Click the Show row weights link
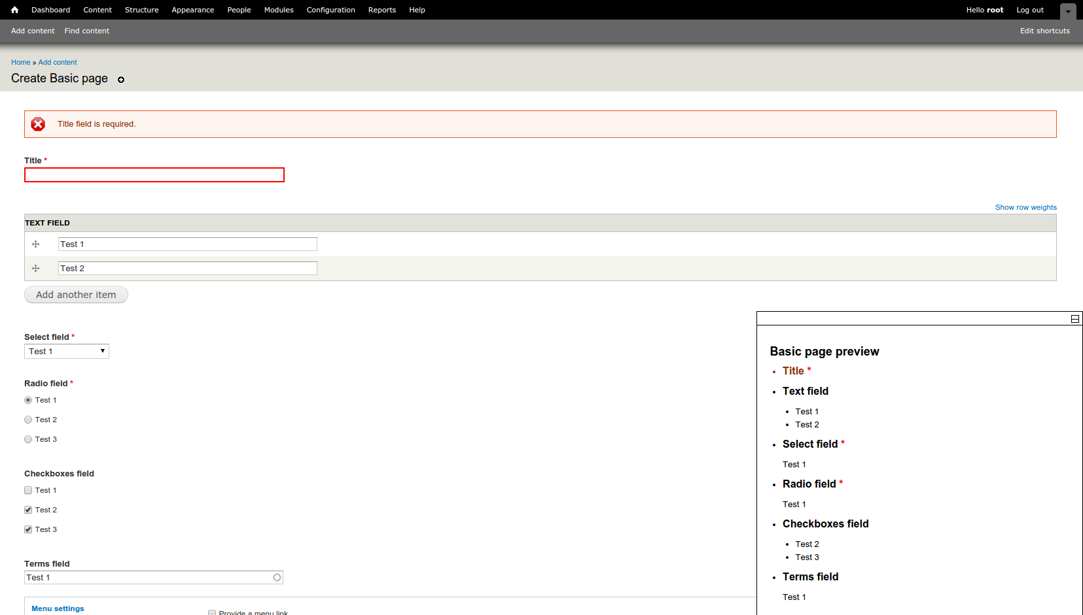The image size is (1083, 615). (x=1025, y=207)
